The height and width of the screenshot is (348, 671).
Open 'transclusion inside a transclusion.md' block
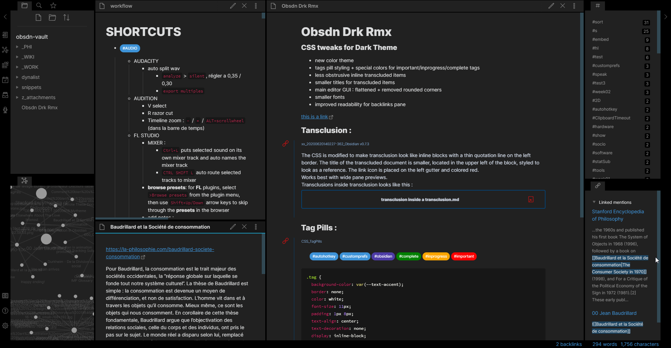423,199
